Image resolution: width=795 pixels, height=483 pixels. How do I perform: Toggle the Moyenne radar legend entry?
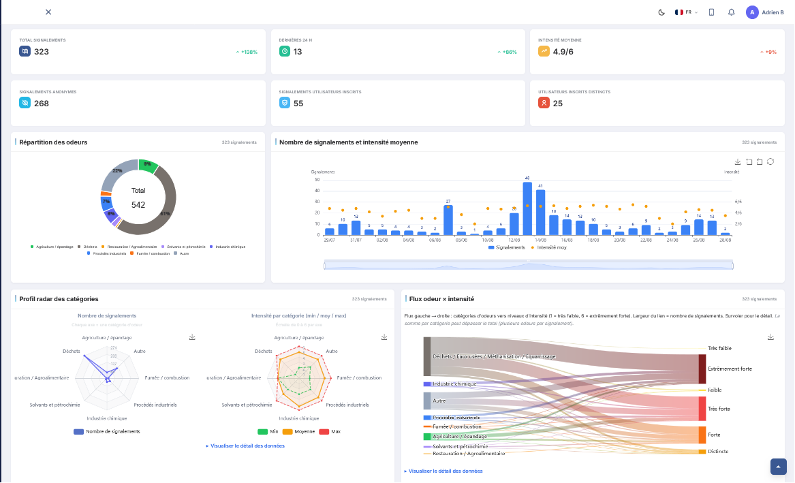point(298,431)
